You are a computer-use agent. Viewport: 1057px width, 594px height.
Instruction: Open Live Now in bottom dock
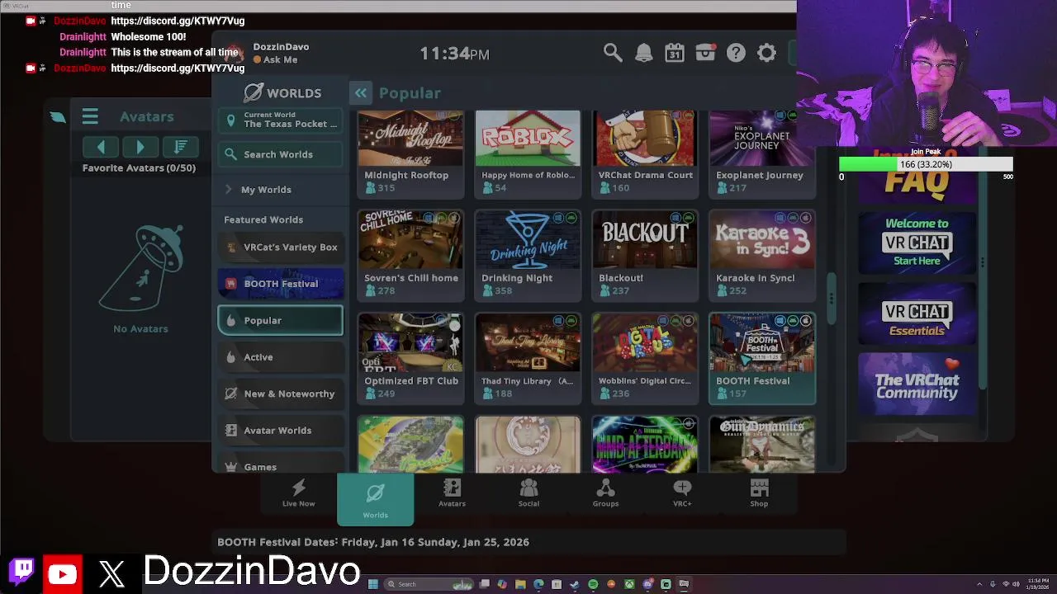coord(299,493)
